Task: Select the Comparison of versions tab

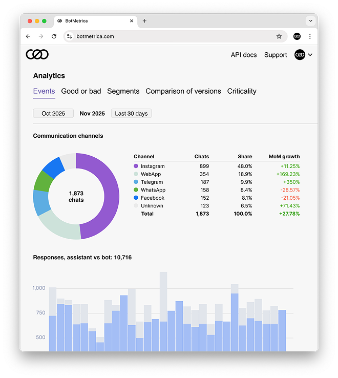Action: pos(183,91)
